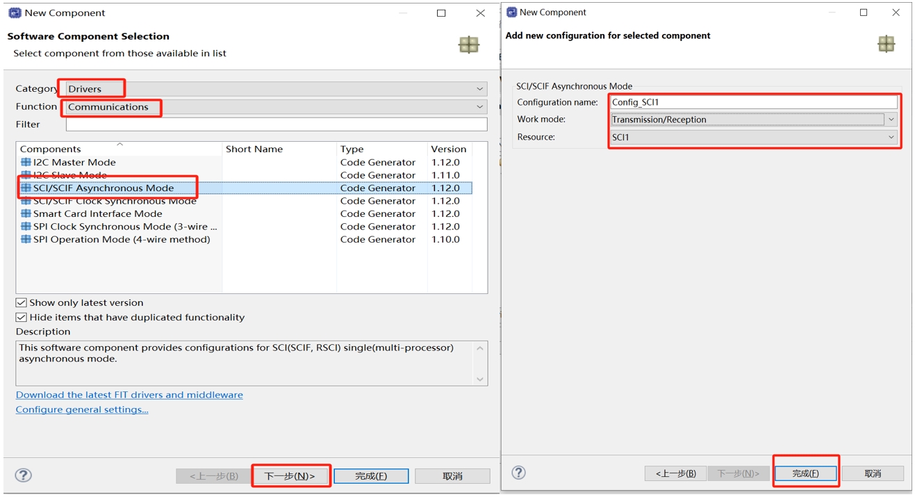Click 取消 in the left dialog
The height and width of the screenshot is (497, 915).
pyautogui.click(x=452, y=476)
